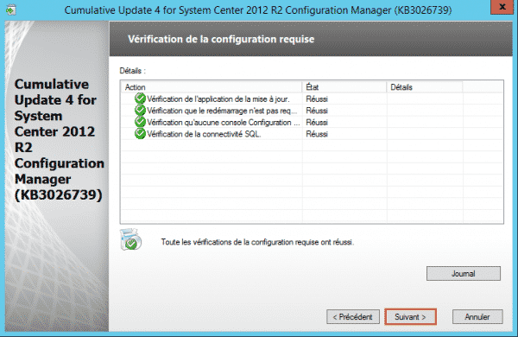
Task: Cancel setup with the Annuler button
Action: pos(477,317)
